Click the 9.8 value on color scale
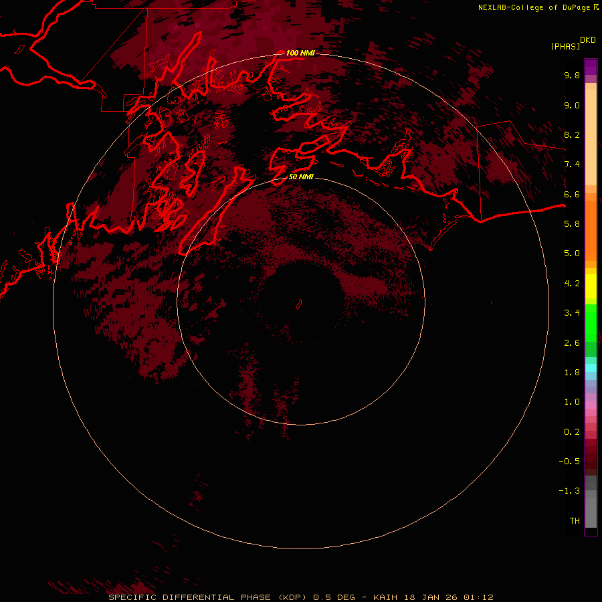Screen dimensions: 602x602 click(x=572, y=75)
